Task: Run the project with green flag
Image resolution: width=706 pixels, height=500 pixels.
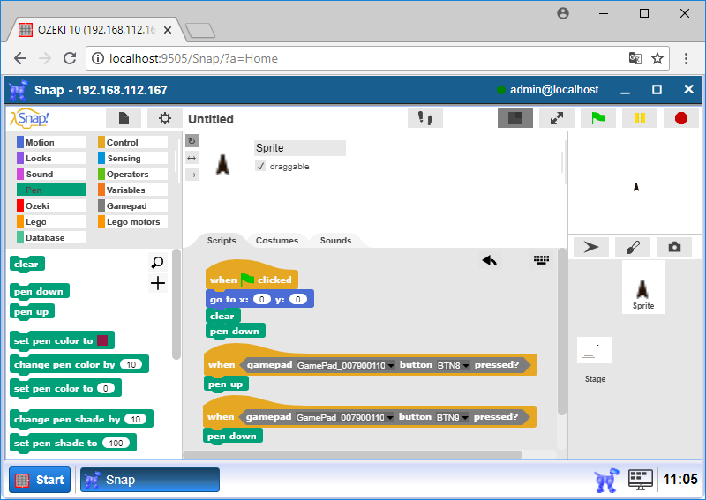Action: 598,118
